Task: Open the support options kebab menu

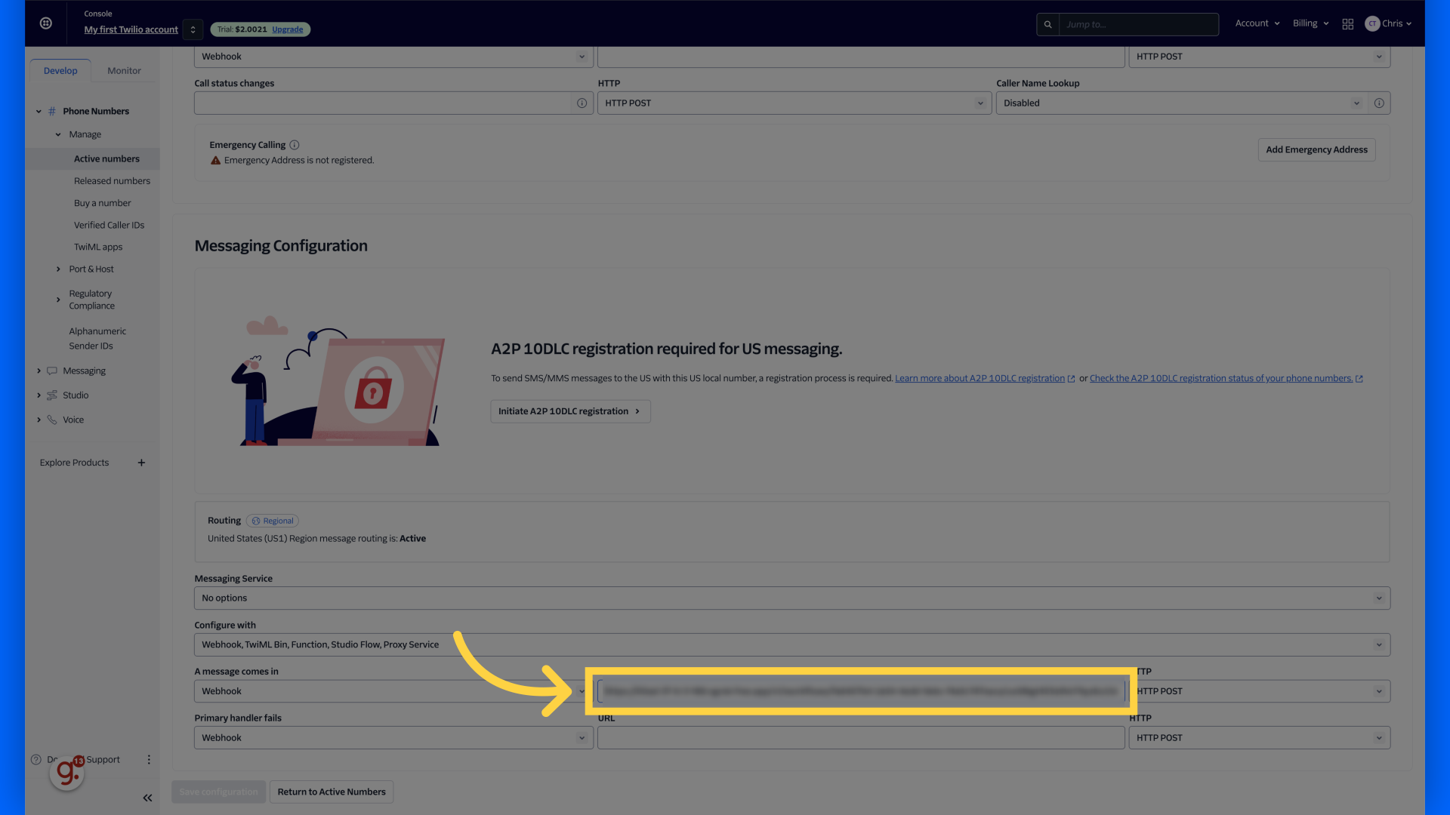Action: click(149, 760)
